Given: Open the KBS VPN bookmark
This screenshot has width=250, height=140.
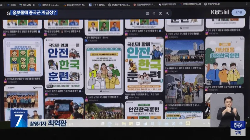Looking at the screenshot, I should (27, 5).
